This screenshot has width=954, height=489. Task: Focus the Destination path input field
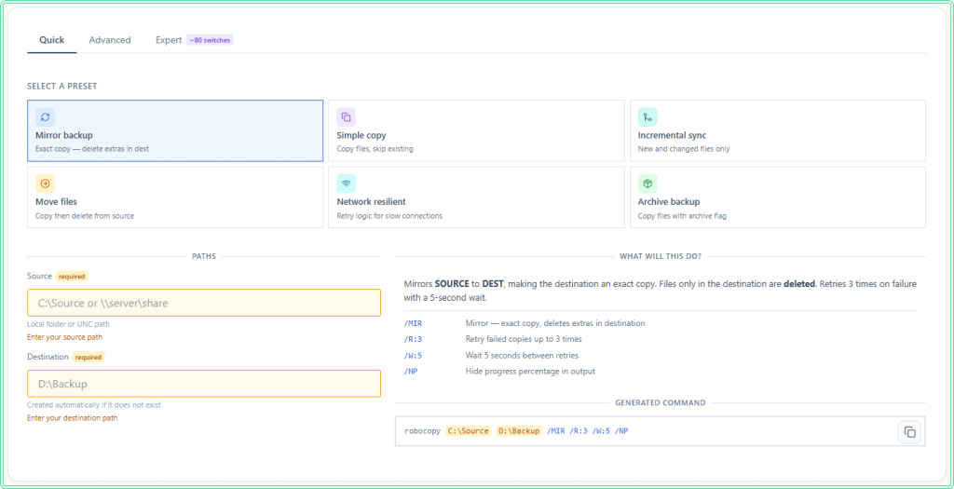tap(204, 384)
